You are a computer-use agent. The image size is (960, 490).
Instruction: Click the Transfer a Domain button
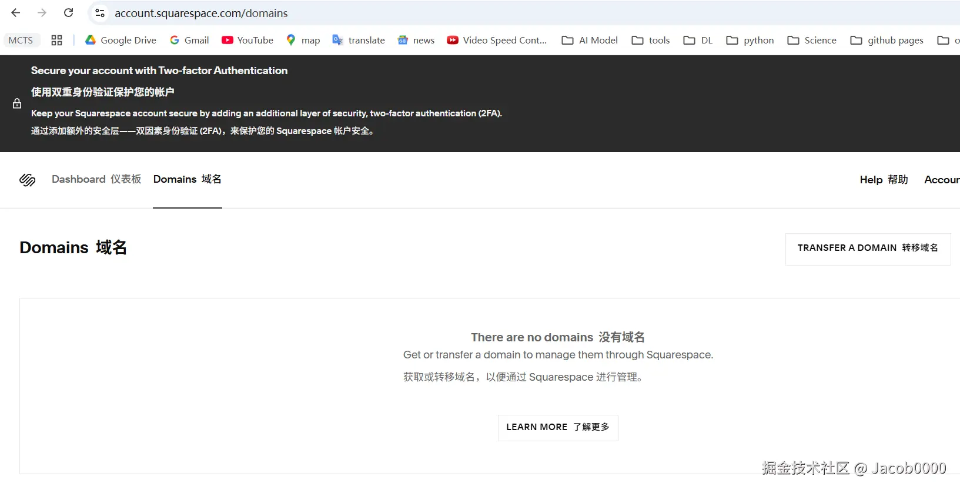[868, 249]
